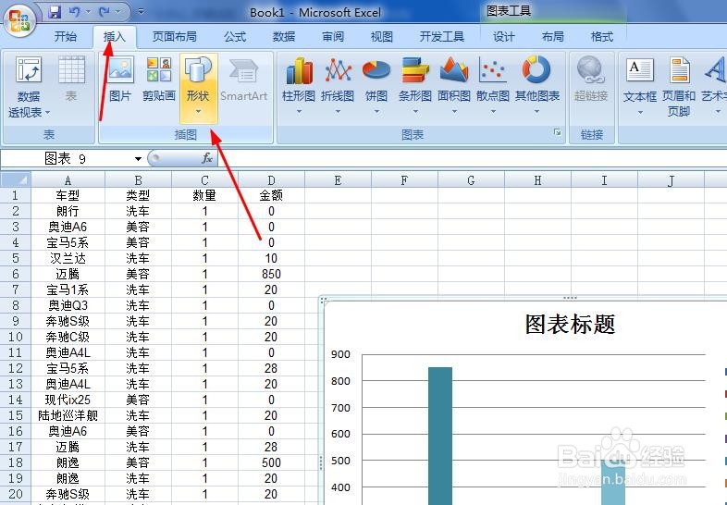Select cell containing 奥迪Q3
Image resolution: width=727 pixels, height=505 pixels.
pyautogui.click(x=68, y=305)
